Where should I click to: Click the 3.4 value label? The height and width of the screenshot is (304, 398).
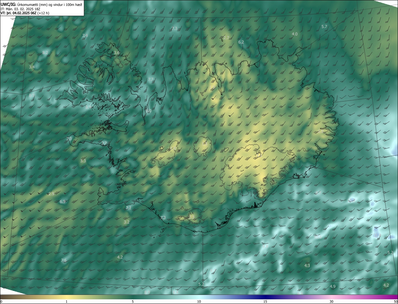click(x=32, y=67)
